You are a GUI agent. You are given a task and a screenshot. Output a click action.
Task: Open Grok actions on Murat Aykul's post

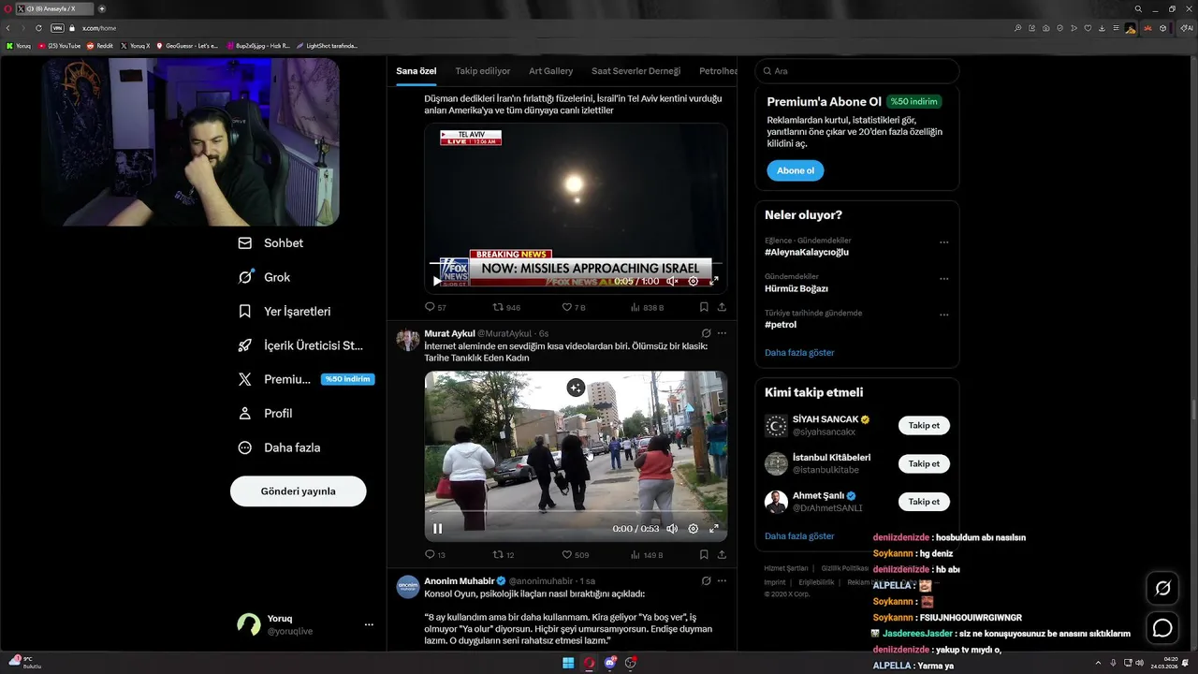(x=706, y=332)
